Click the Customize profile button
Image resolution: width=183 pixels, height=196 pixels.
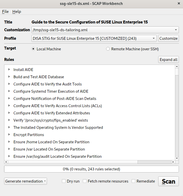tap(168, 38)
